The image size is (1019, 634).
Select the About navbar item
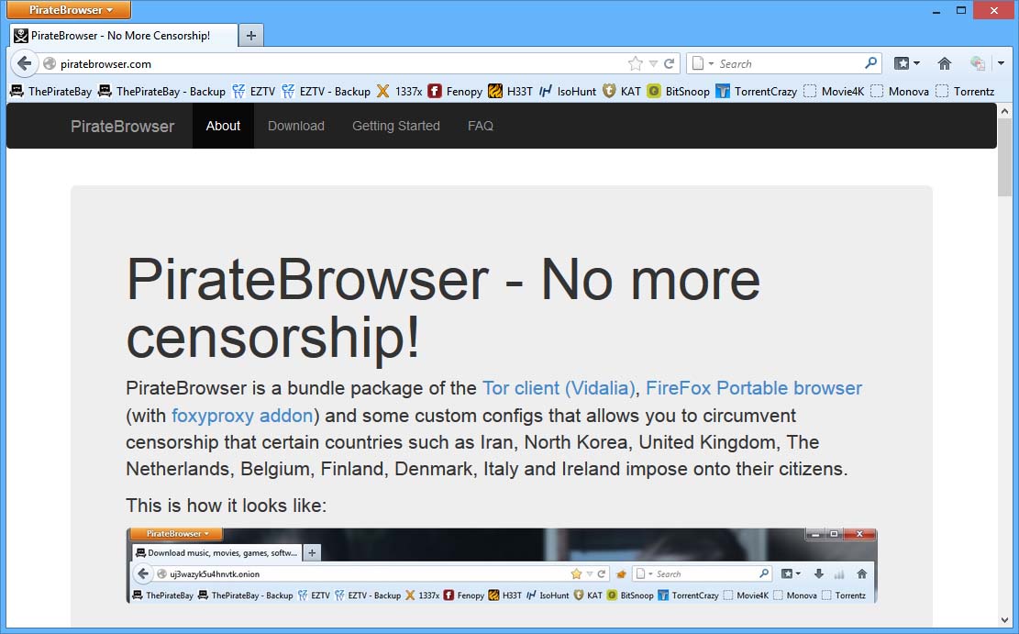[x=223, y=126]
